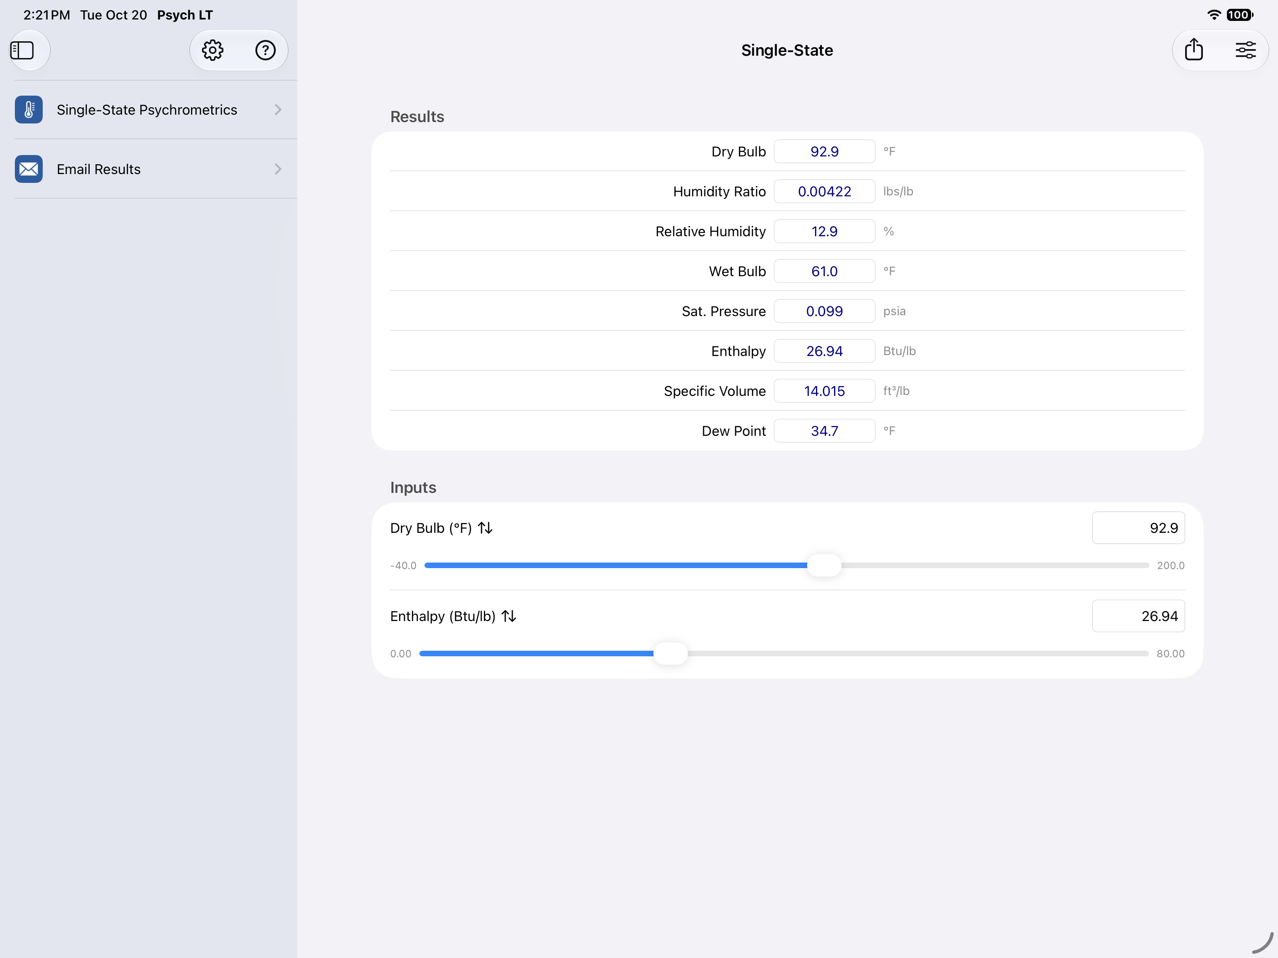This screenshot has height=958, width=1278.
Task: Expand Email Results chevron
Action: coord(278,169)
